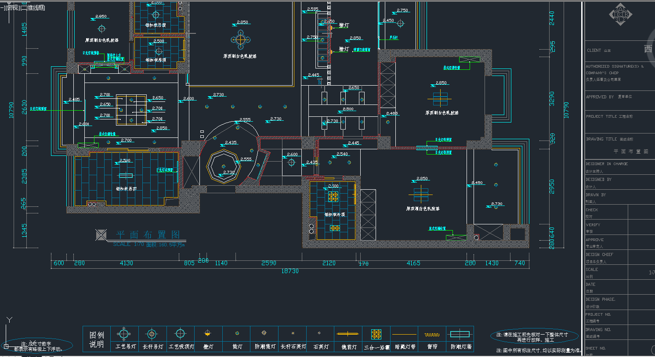Select the 防潮灯箱 box symbol in legend
Viewport: 655px width, 357px height.
[x=460, y=334]
